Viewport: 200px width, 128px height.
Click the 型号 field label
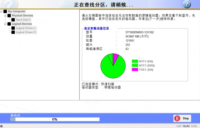tap(89, 32)
